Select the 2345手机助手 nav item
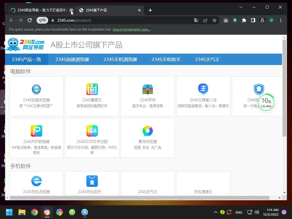Screen dimensions: 292x219 [166, 59]
